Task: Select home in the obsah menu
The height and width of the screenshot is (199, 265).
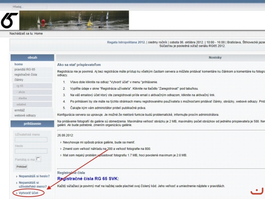Action: point(19,64)
